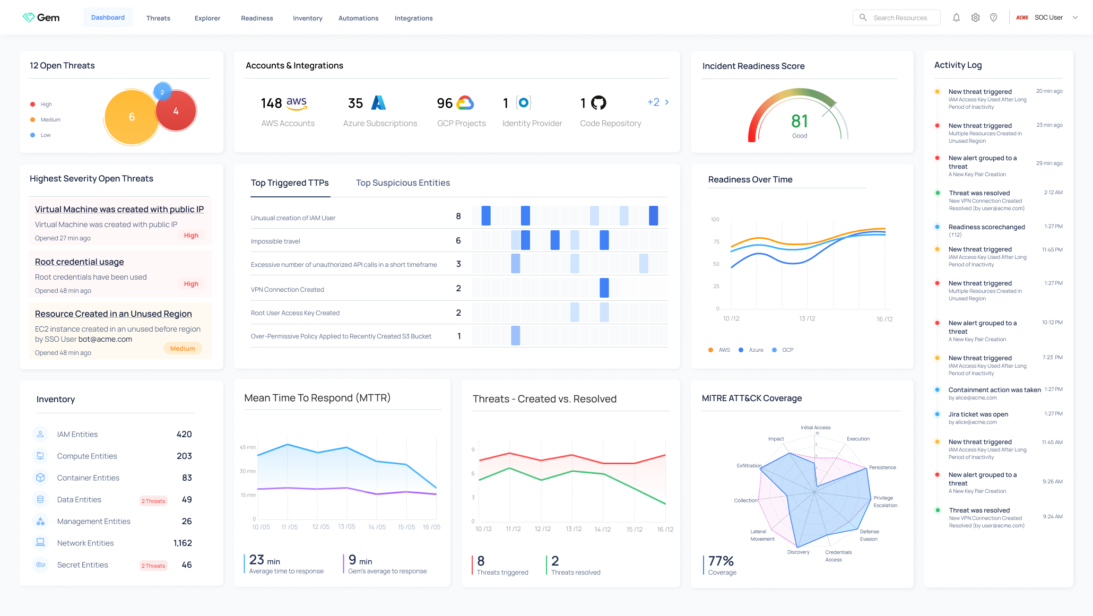This screenshot has width=1093, height=616.
Task: Switch to Top Suspicious Entities tab
Action: tap(403, 183)
